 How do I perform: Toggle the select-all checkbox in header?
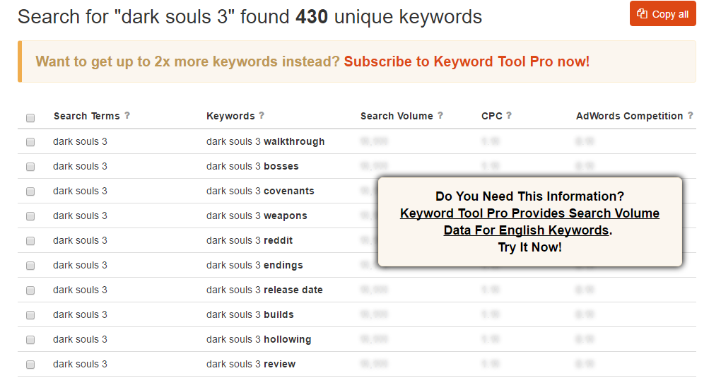pos(30,117)
